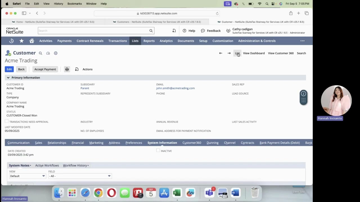The height and width of the screenshot is (202, 360).
Task: Collapse the Primary Information section
Action: (8, 78)
